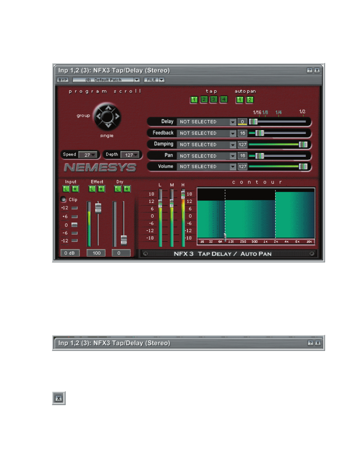Close the NFX3 Tap/Delay plugin window
This screenshot has width=364, height=468.
(317, 70)
